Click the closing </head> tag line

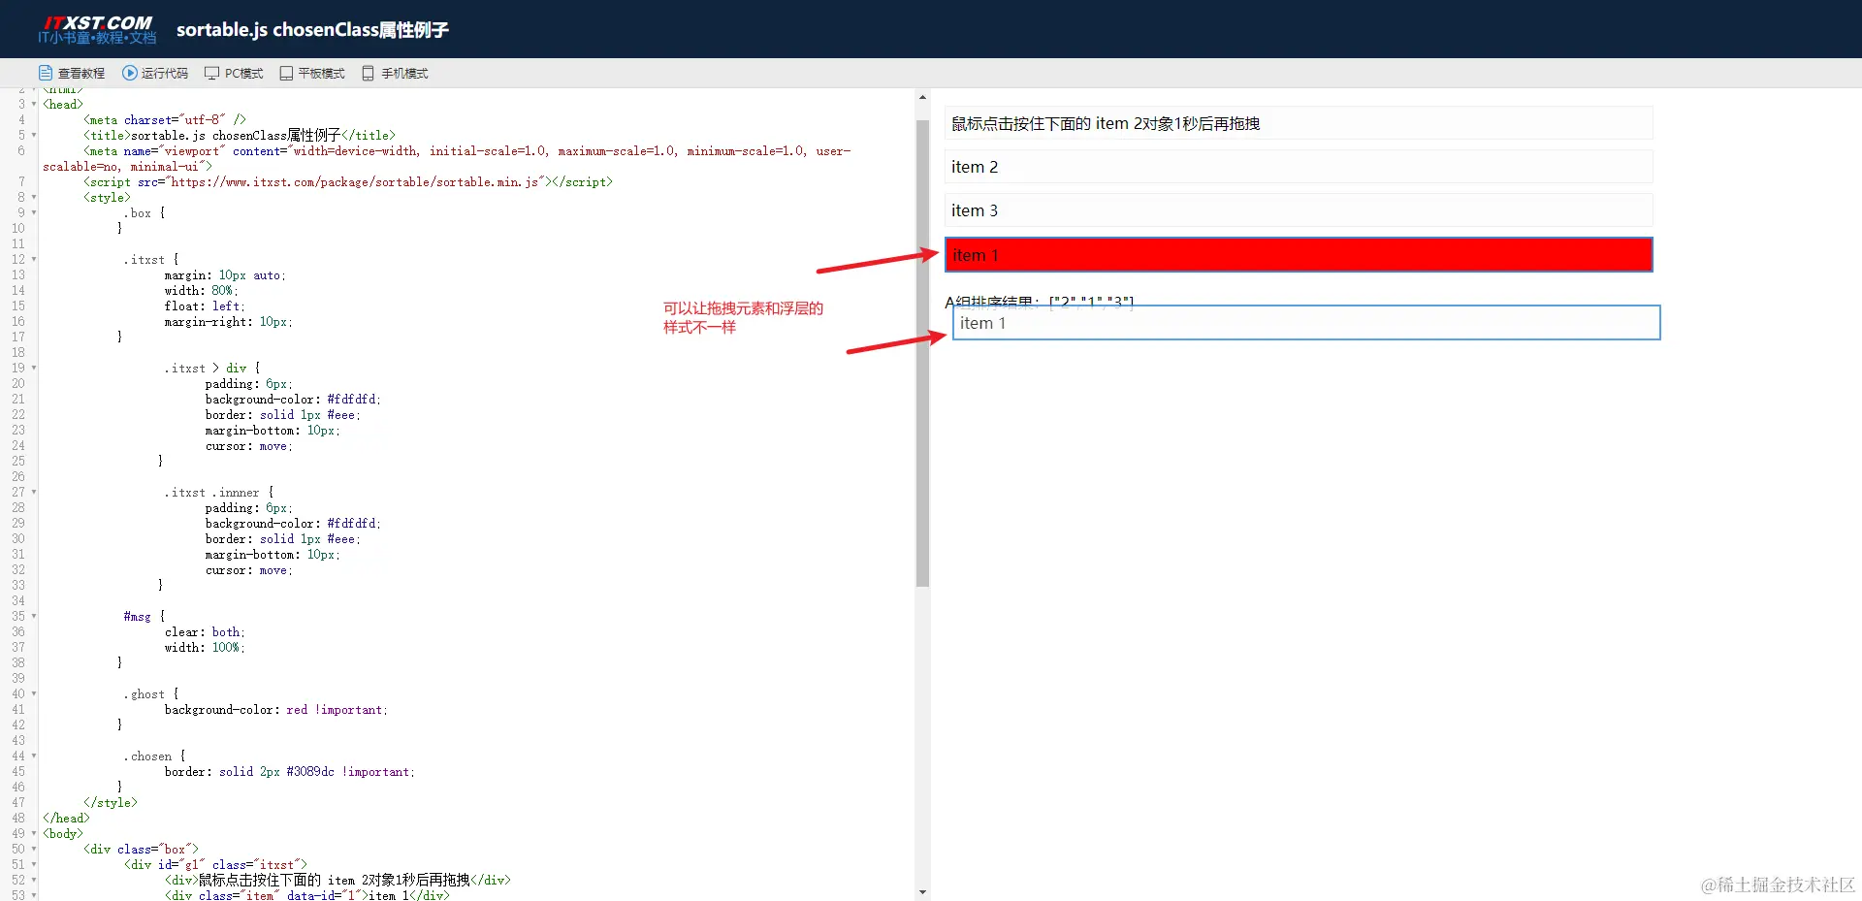tap(66, 819)
